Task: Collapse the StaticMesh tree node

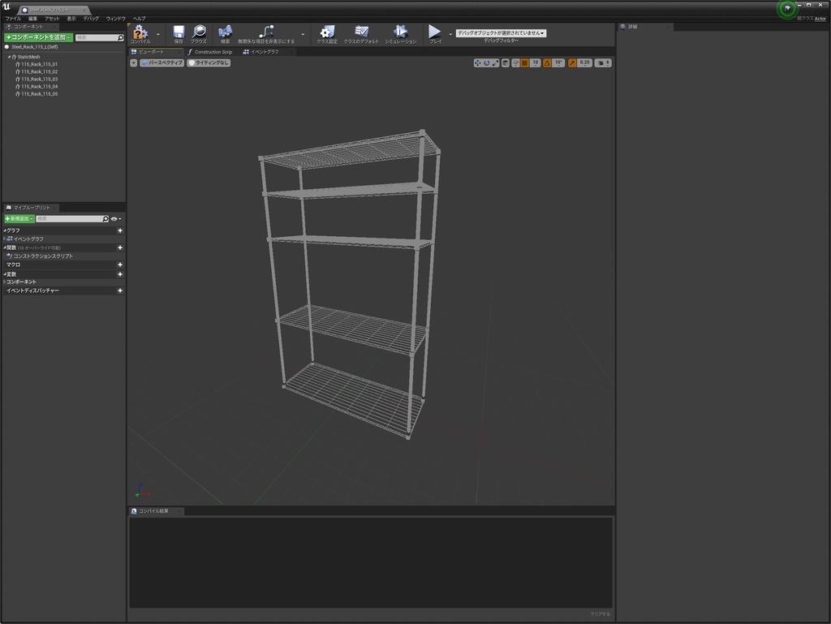Action: 10,58
